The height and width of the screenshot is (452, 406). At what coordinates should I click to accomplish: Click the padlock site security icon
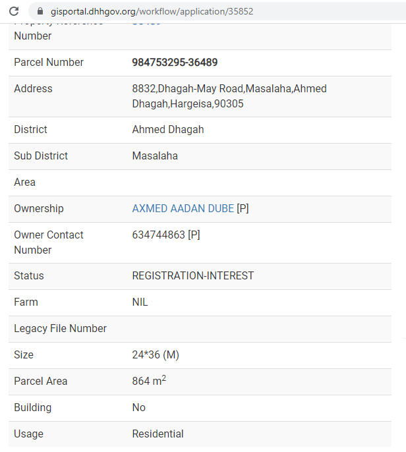[40, 11]
